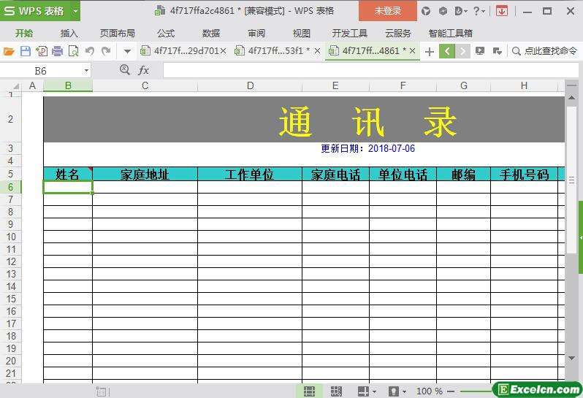Click the presentation screen icon in tab bar
Viewport: 583px width, 398px height.
(x=480, y=51)
